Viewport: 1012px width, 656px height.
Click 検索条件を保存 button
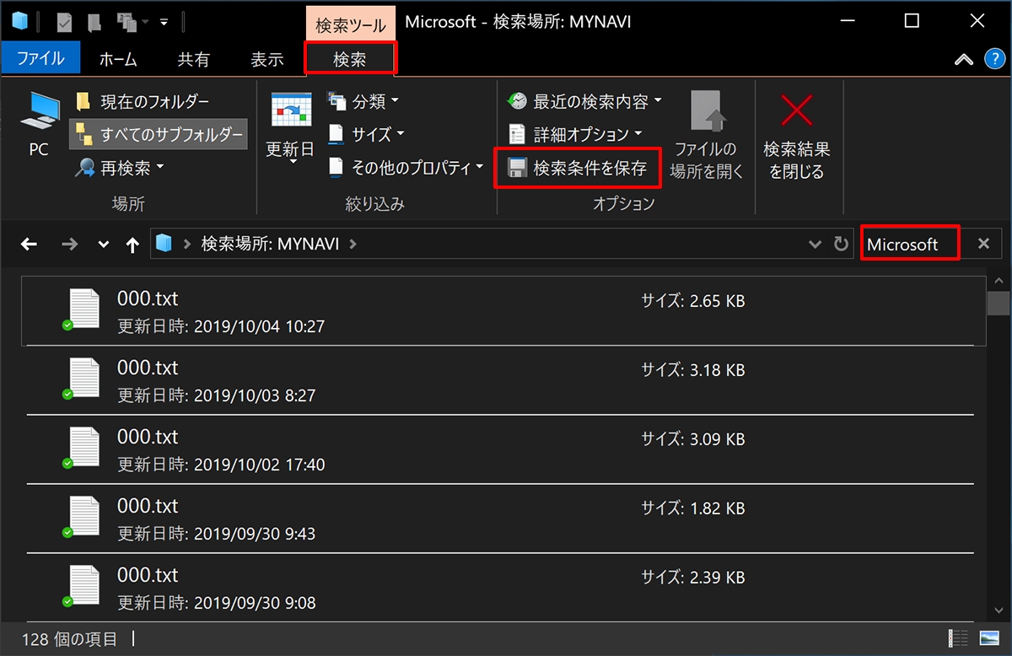[579, 168]
